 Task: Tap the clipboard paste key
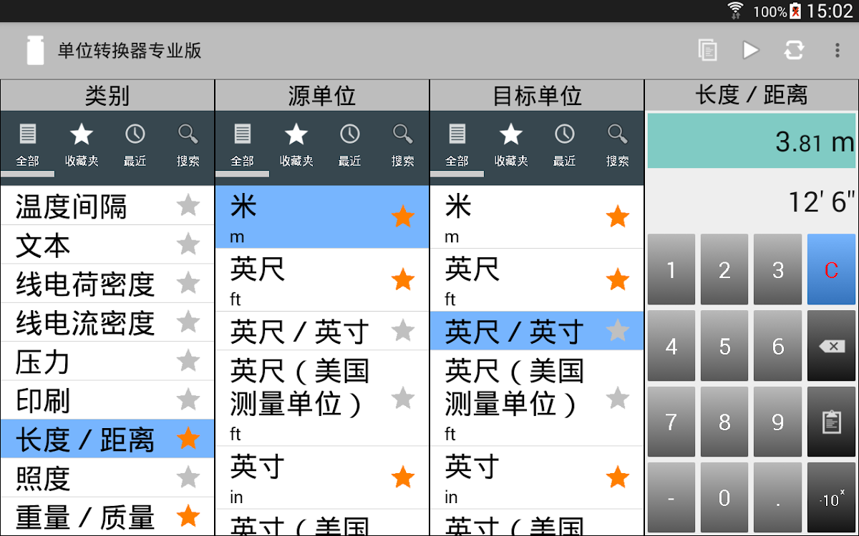831,423
